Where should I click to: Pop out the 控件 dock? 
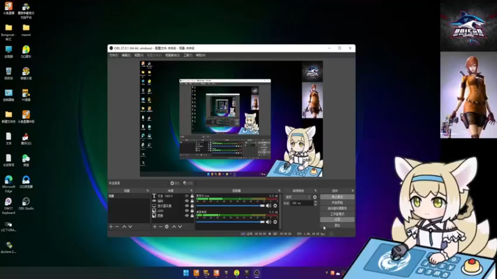pos(352,191)
